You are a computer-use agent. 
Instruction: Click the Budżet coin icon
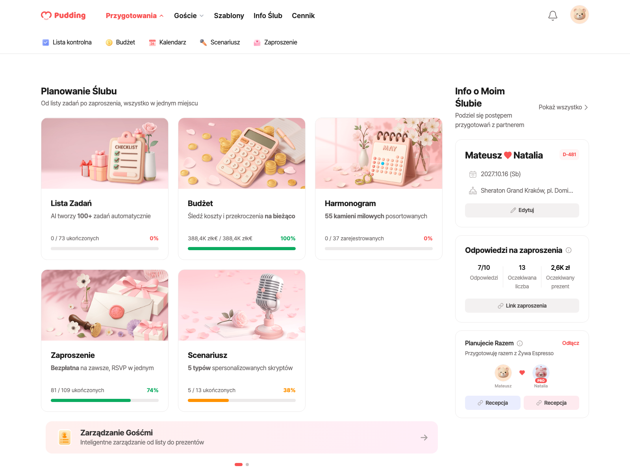click(109, 42)
